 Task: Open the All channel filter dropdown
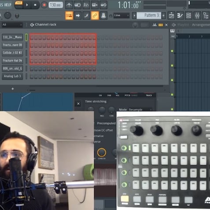coord(12,25)
